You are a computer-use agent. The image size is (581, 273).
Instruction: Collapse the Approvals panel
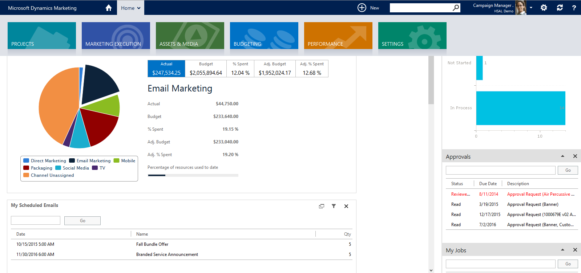[562, 156]
